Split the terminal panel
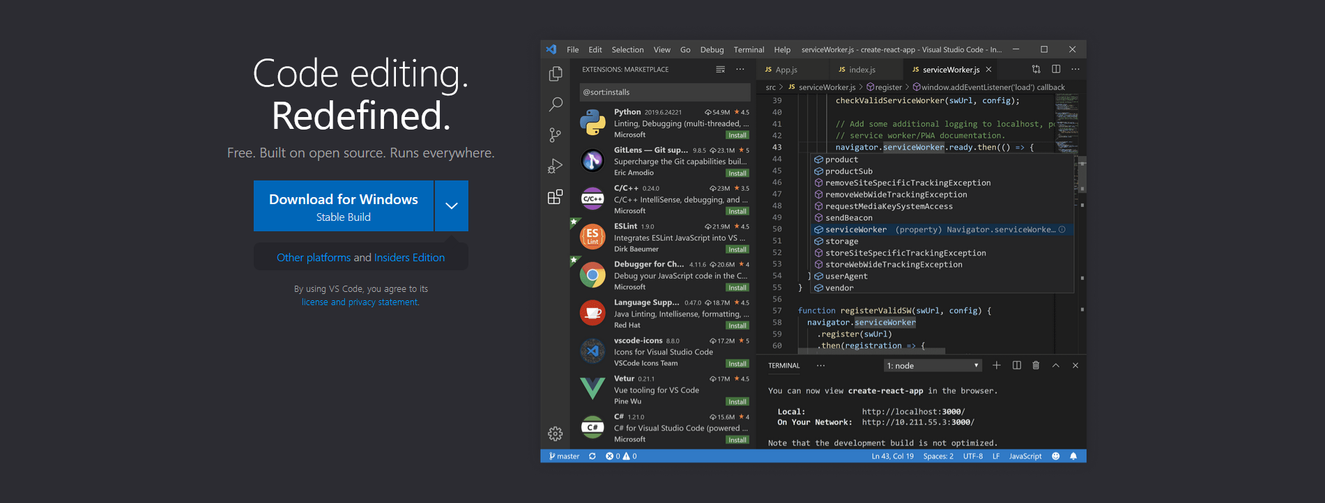This screenshot has height=503, width=1325. click(x=1017, y=365)
